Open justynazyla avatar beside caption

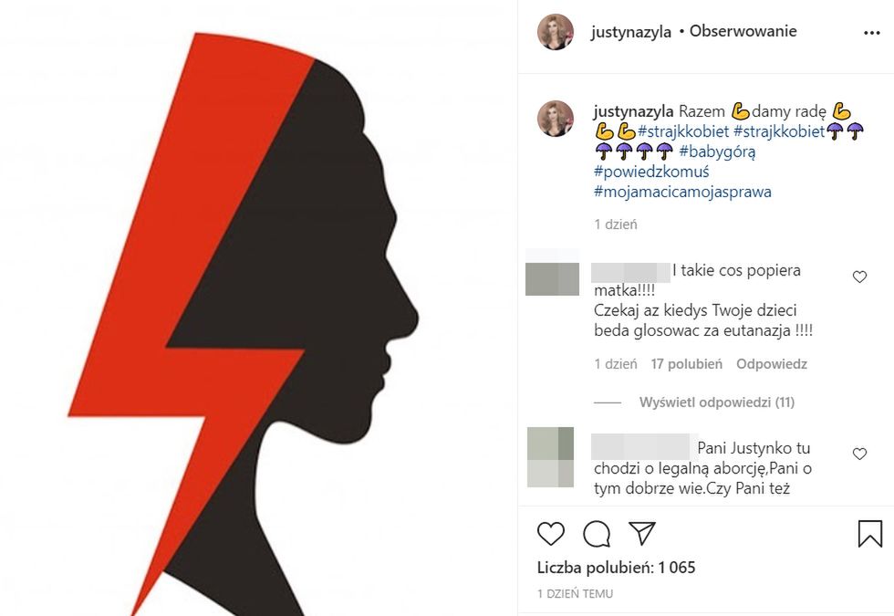(556, 119)
